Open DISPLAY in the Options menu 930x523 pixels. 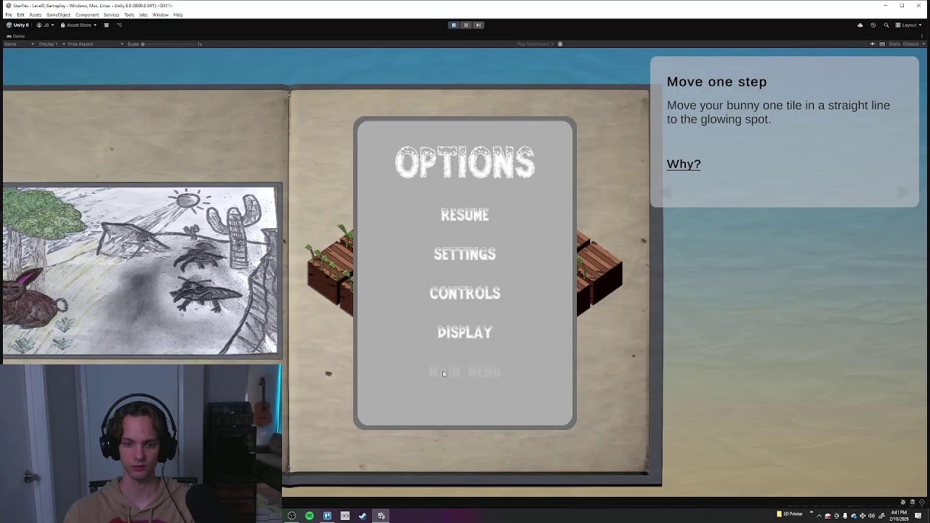tap(465, 332)
